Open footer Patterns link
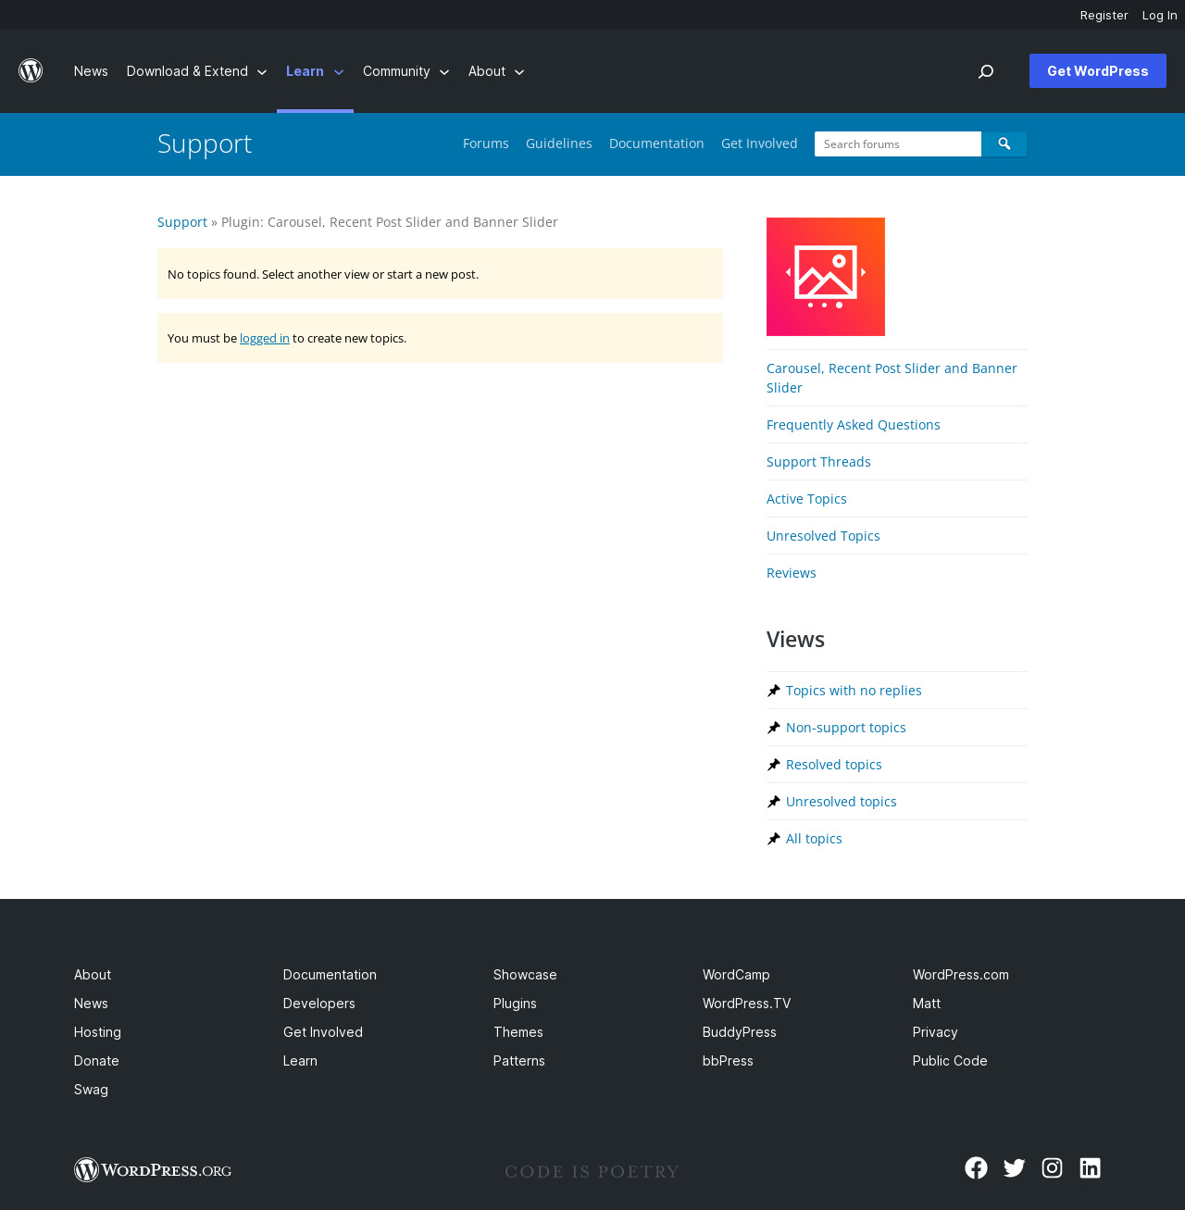 click(x=519, y=1061)
